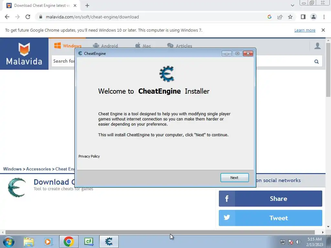Click the page vertical scrollbar
This screenshot has height=248, width=331.
[x=328, y=70]
